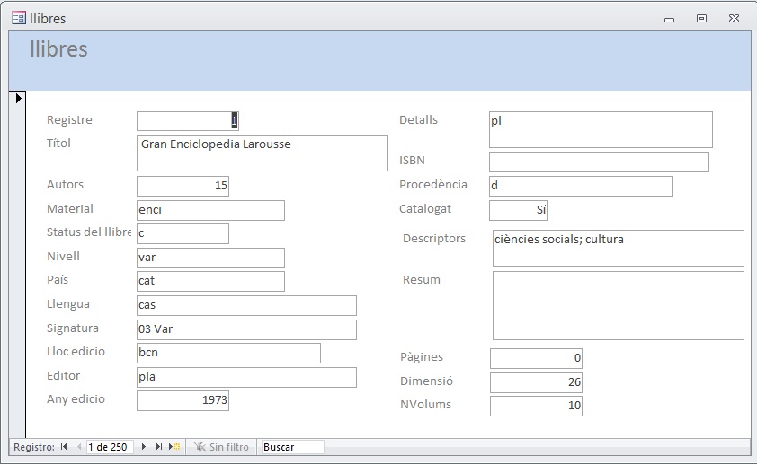This screenshot has height=464, width=757.
Task: Click the Detalls field showing pl
Action: click(601, 129)
